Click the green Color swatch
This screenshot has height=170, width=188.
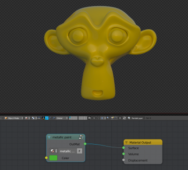[x=53, y=158]
